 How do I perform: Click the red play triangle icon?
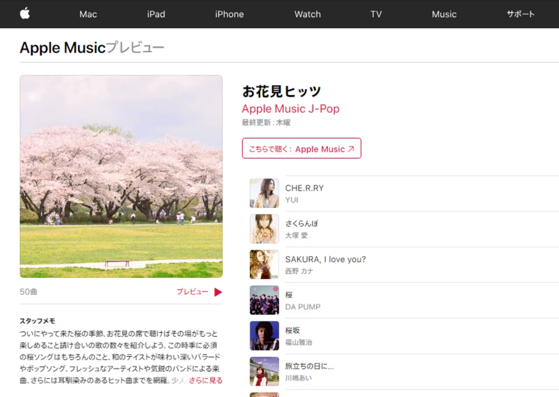[x=218, y=292]
